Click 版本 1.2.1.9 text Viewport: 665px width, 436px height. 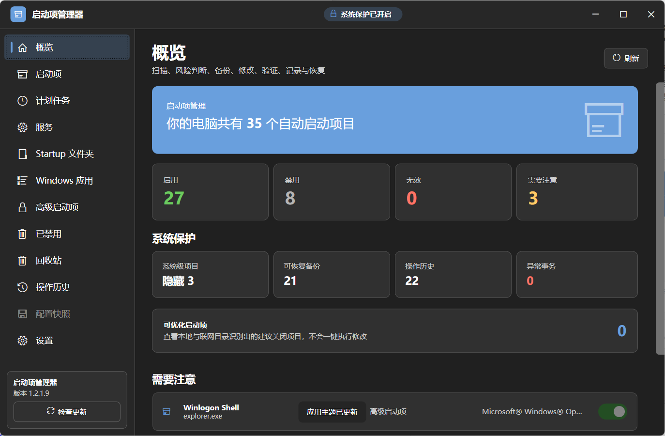coord(31,393)
